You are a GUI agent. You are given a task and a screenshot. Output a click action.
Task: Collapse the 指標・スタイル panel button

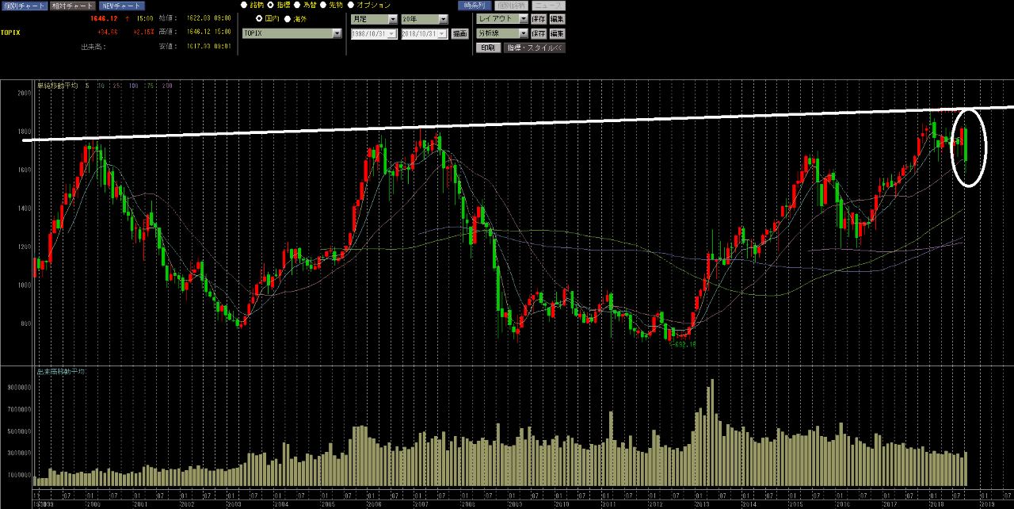pyautogui.click(x=534, y=48)
